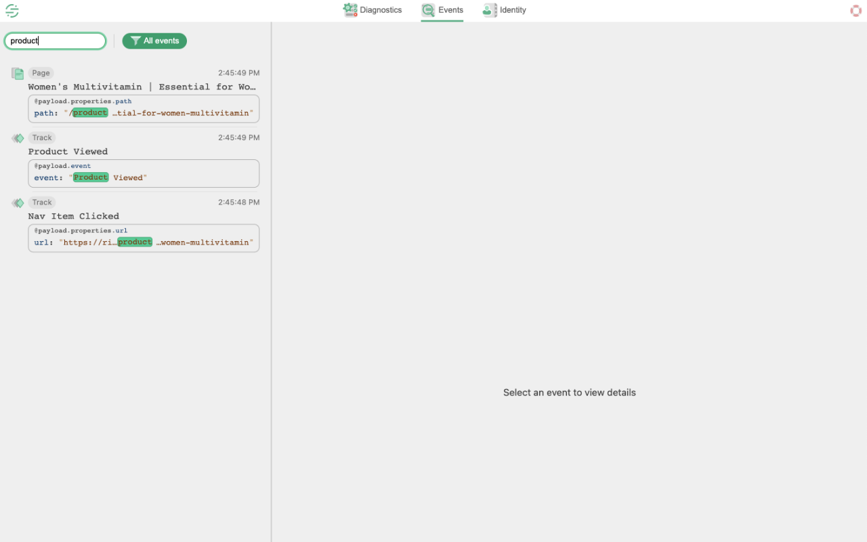Click the search input containing product
Screen dimensions: 867x542
click(x=55, y=41)
